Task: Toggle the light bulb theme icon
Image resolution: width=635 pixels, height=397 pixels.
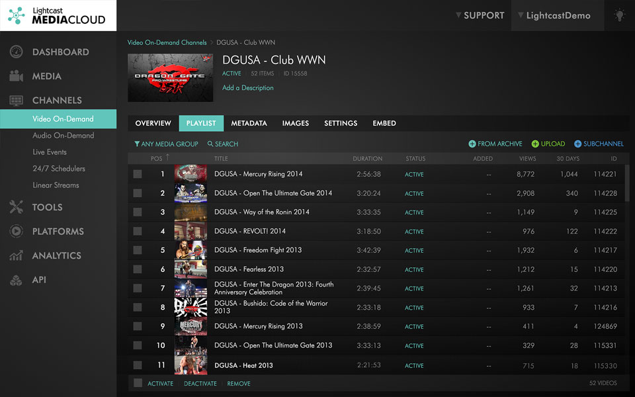Action: pos(619,15)
